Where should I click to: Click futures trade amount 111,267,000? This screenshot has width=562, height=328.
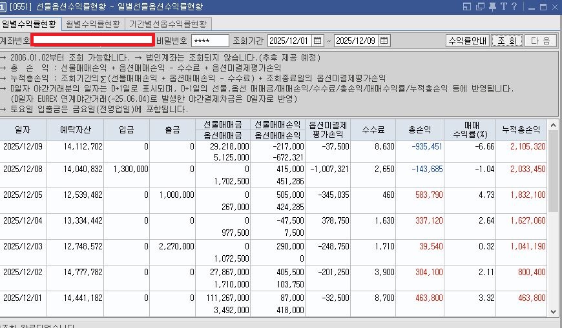click(227, 298)
